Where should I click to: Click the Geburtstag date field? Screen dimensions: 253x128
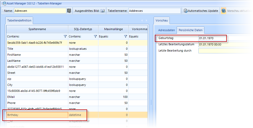pos(225,38)
